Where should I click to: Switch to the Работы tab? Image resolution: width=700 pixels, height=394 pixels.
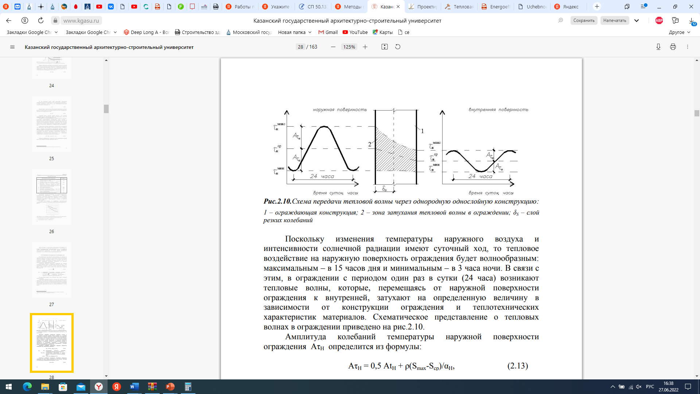point(240,7)
